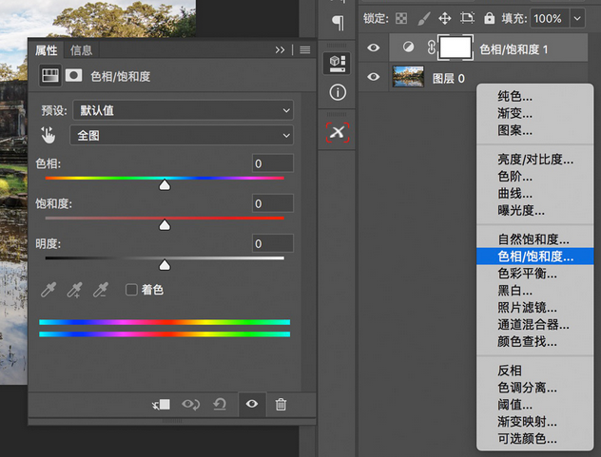Enable the 着色 colorize checkbox

click(132, 290)
